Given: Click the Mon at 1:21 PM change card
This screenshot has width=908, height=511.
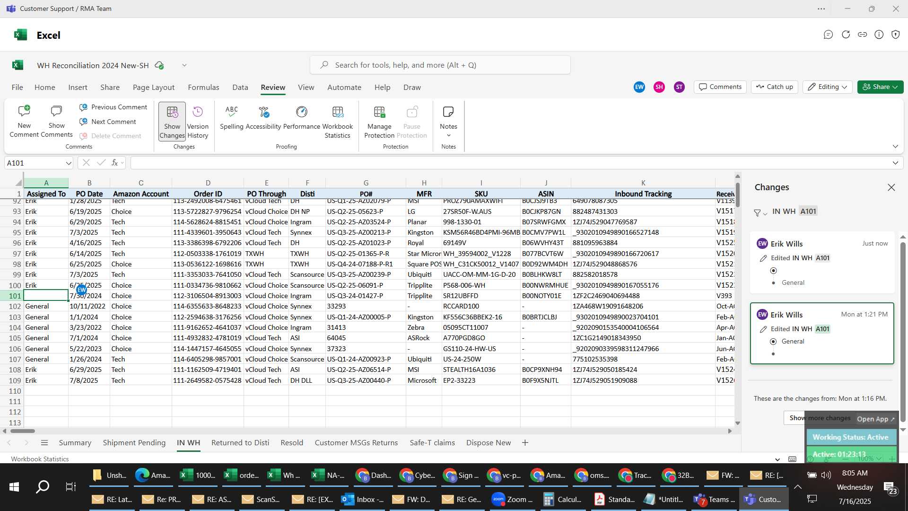Looking at the screenshot, I should click(822, 333).
